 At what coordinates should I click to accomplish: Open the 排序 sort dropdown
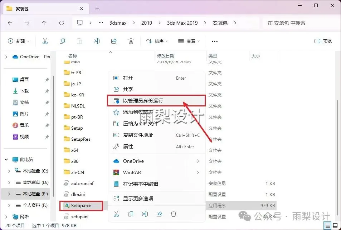[157, 41]
